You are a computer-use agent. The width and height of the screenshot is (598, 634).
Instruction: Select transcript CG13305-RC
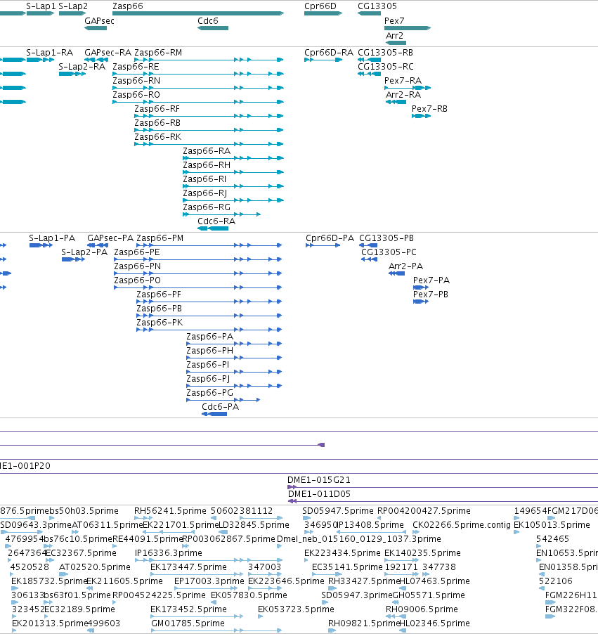pyautogui.click(x=386, y=67)
